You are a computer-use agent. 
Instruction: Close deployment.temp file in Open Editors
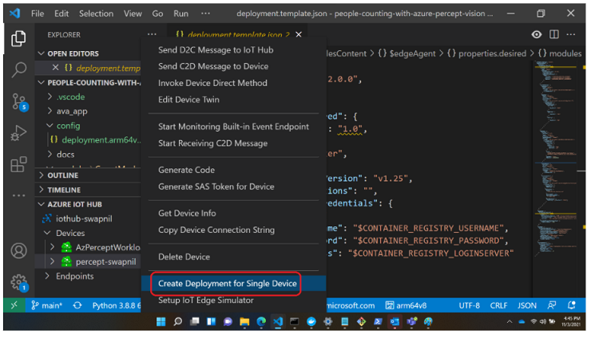(x=55, y=68)
